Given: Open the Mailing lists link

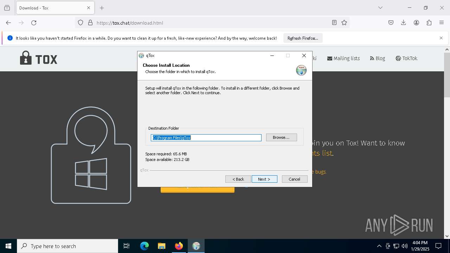Looking at the screenshot, I should 343,58.
